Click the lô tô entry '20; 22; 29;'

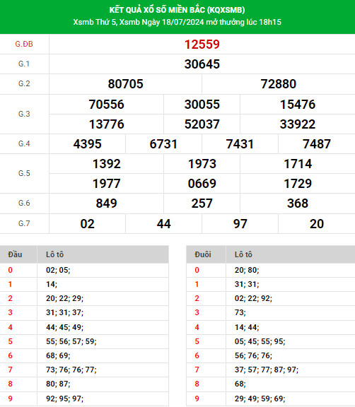[x=64, y=298]
